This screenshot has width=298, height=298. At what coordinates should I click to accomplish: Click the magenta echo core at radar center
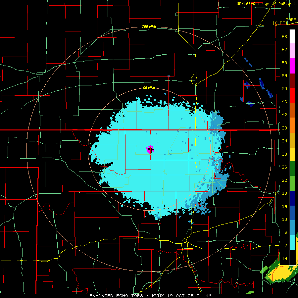pyautogui.click(x=150, y=149)
